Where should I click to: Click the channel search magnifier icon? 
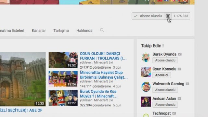pyautogui.click(x=102, y=30)
